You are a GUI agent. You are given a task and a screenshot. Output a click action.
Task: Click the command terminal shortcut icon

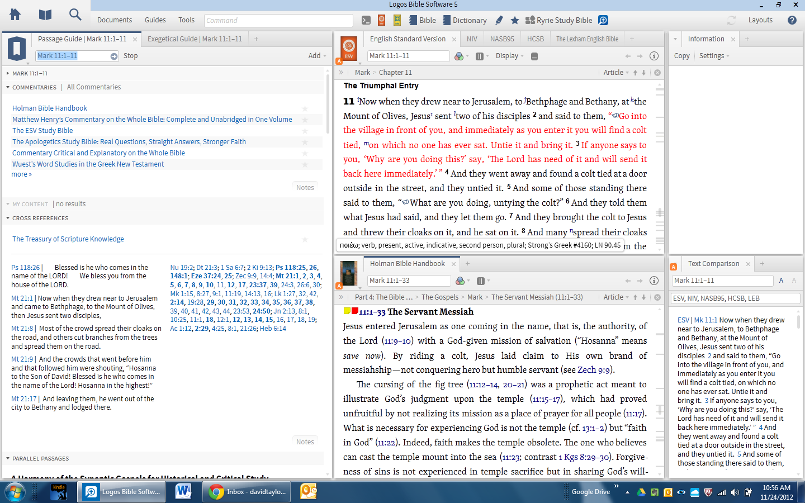click(x=366, y=20)
